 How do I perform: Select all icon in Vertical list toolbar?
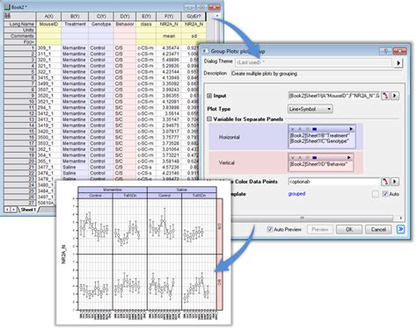pyautogui.click(x=314, y=158)
